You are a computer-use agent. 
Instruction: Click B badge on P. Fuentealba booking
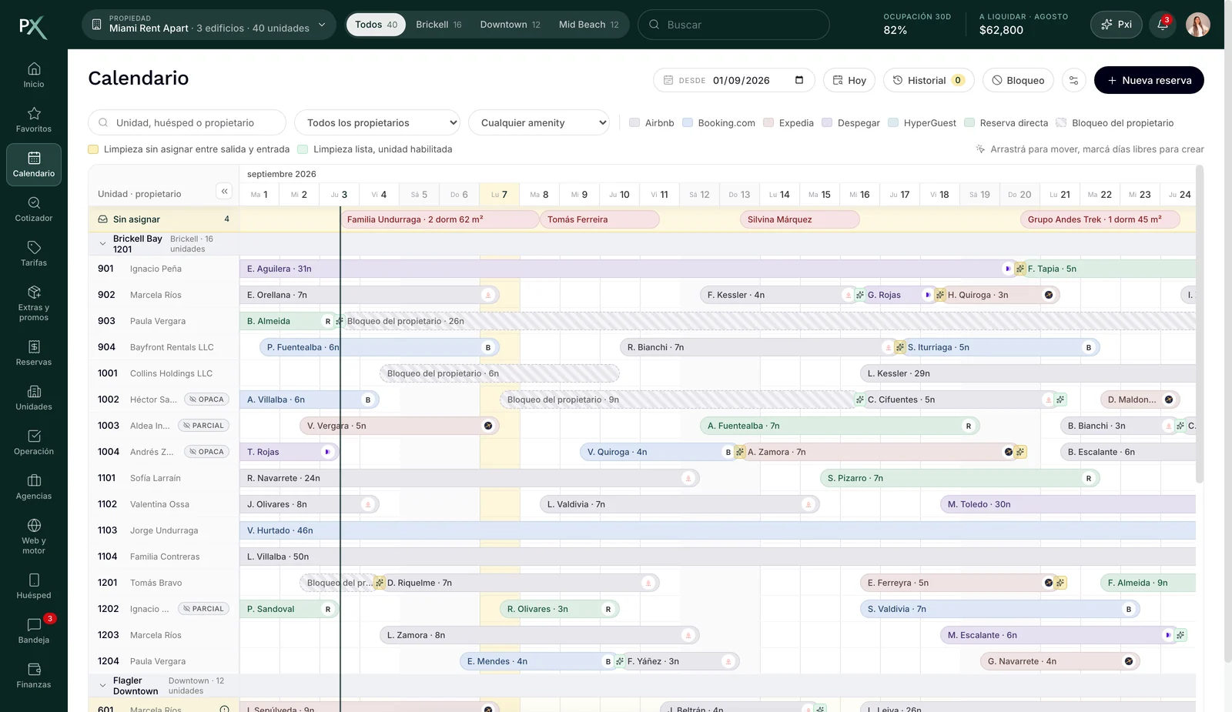488,347
